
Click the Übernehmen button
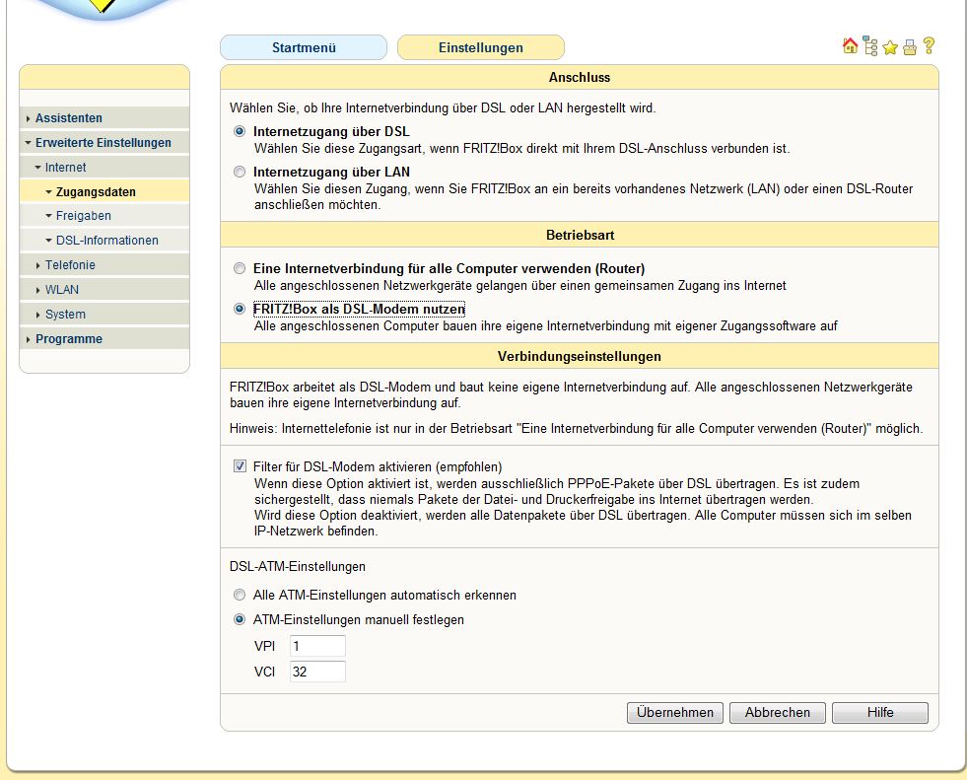(x=675, y=713)
